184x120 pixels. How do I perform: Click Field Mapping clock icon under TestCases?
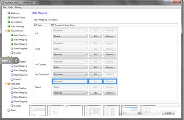point(12,92)
